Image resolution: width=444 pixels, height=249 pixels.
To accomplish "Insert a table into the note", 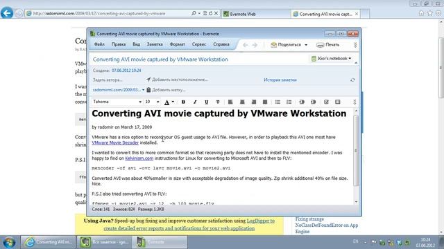I will click(x=338, y=102).
